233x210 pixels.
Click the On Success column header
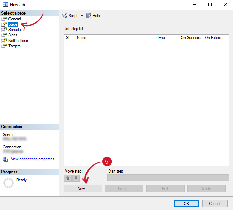tap(191, 38)
